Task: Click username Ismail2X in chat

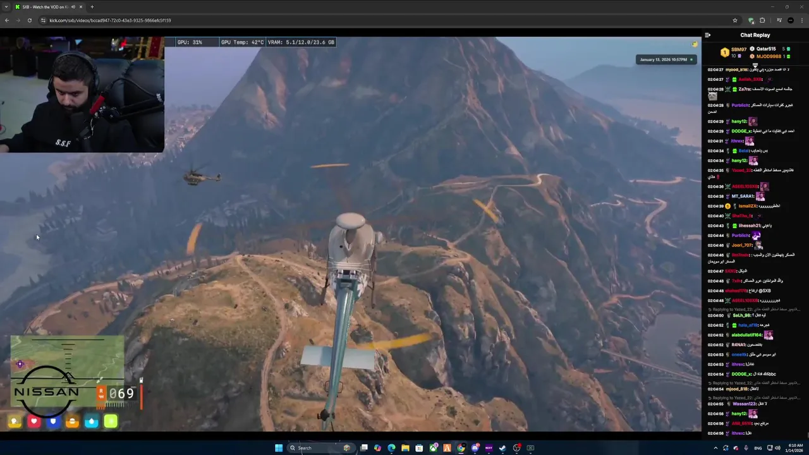Action: pyautogui.click(x=748, y=206)
